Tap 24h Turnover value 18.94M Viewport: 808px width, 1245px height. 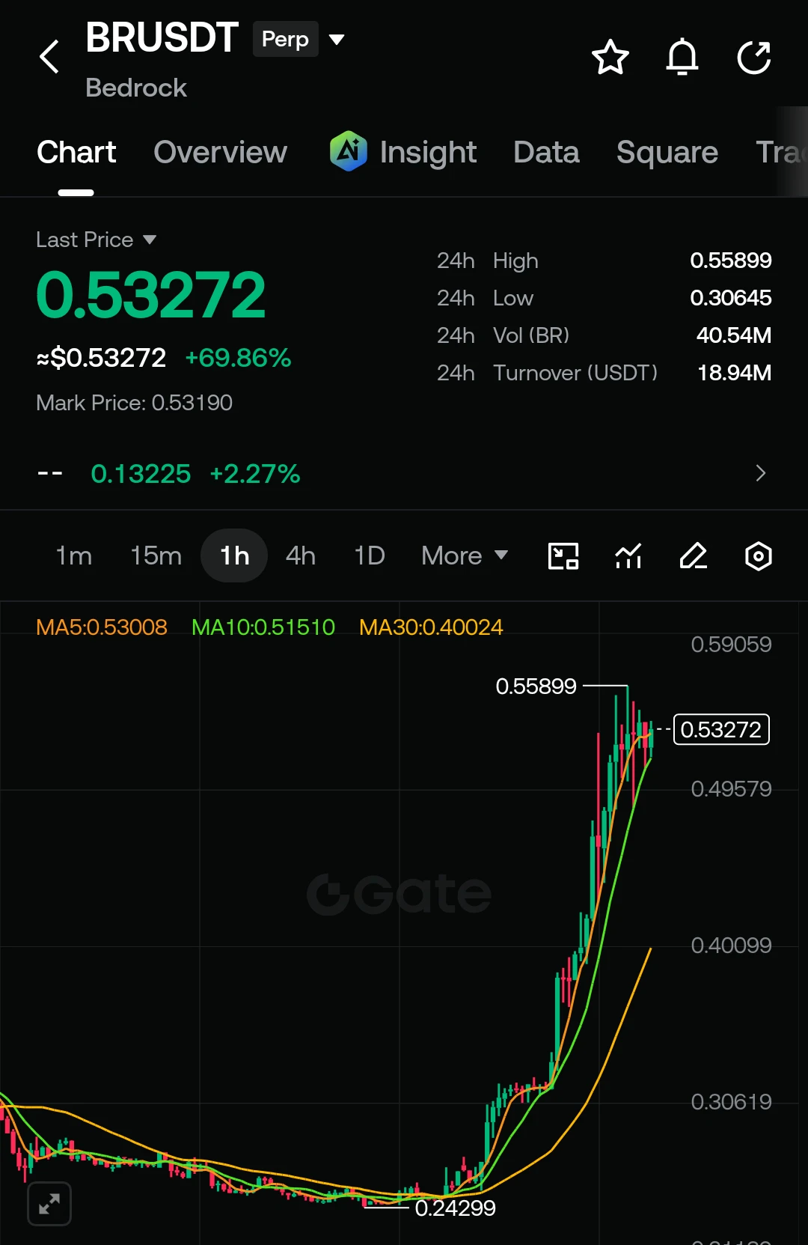[735, 373]
